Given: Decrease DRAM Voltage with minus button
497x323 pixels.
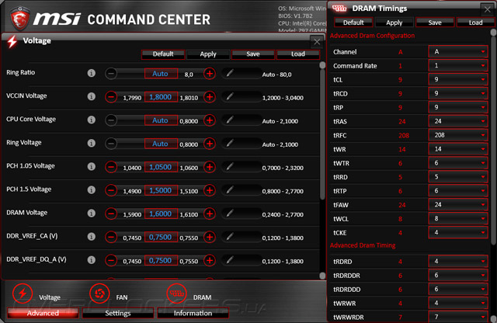Looking at the screenshot, I should (111, 214).
